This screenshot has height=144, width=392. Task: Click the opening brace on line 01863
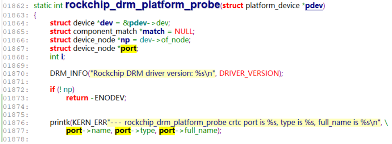[x=35, y=15]
